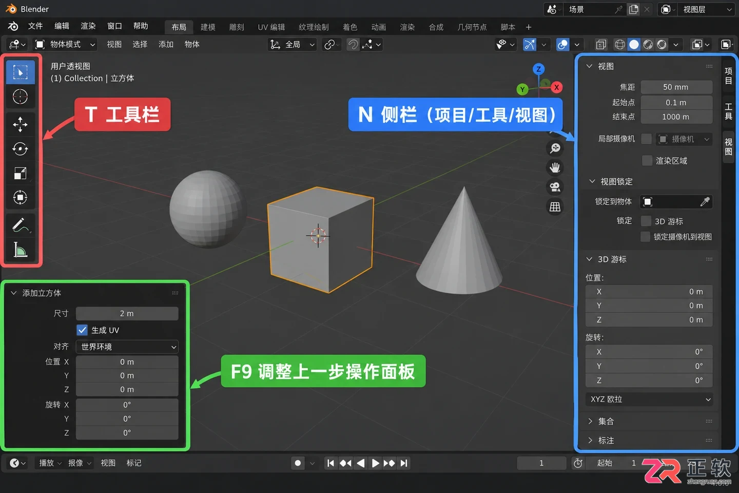Open the XYZ 欧拉 rotation mode dropdown
Screen dimensions: 739x493
[649, 399]
